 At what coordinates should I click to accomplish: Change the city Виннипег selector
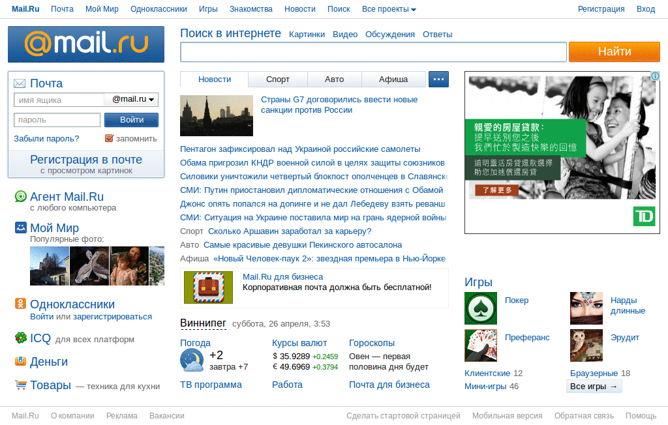point(204,323)
